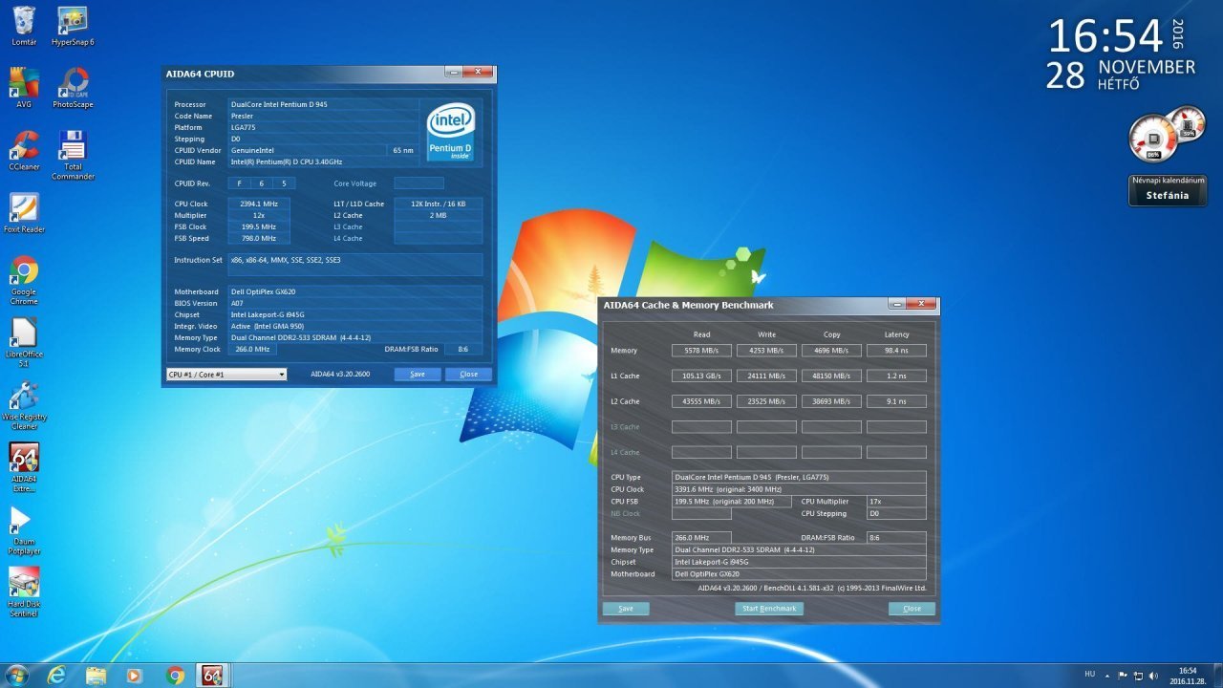Click the Show desktop strip
The image size is (1223, 688).
click(x=1217, y=676)
